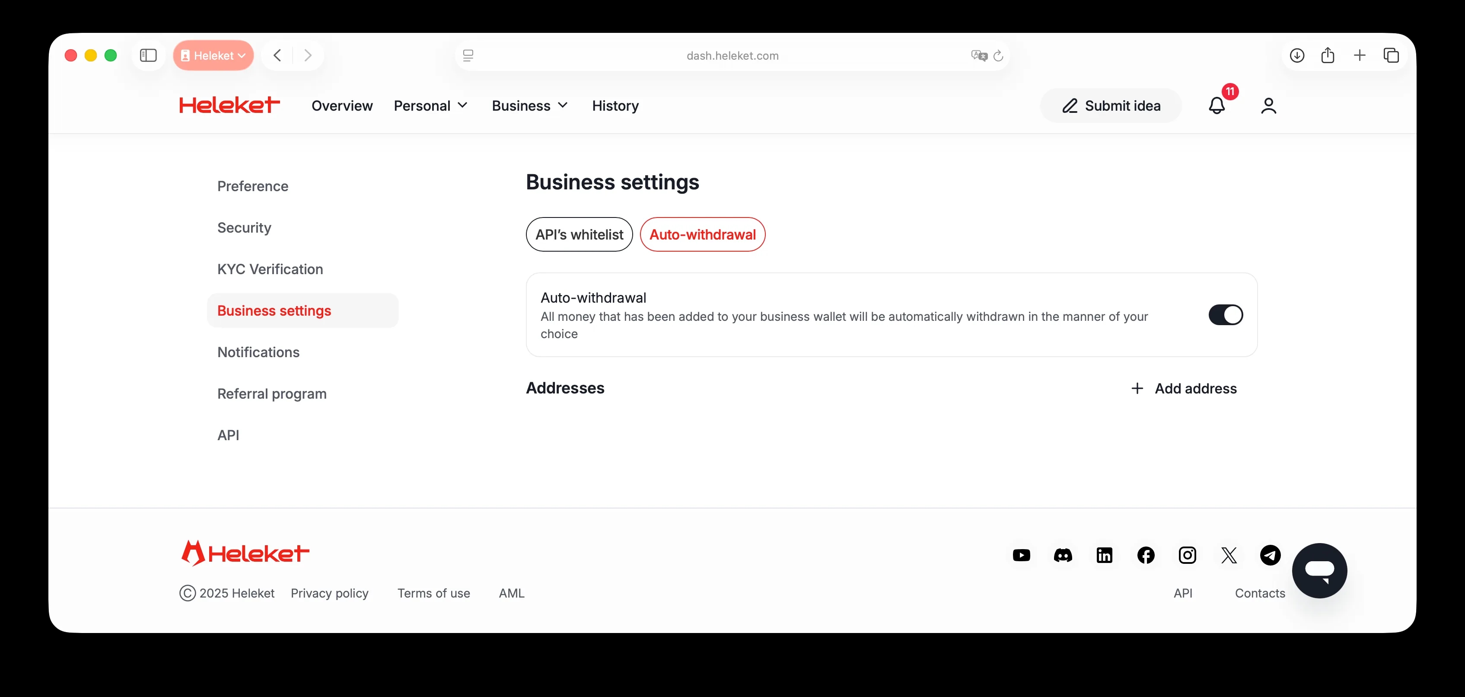Click the Submit idea button
This screenshot has width=1465, height=697.
point(1110,105)
